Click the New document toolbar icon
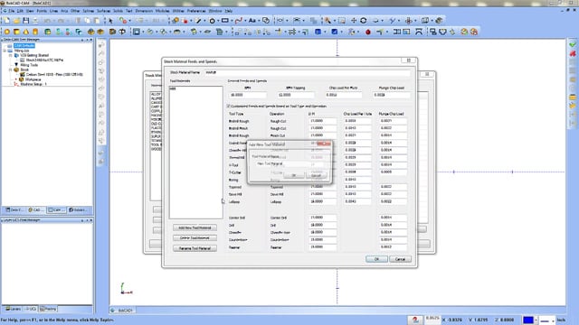This screenshot has height=325, width=579. pos(7,21)
